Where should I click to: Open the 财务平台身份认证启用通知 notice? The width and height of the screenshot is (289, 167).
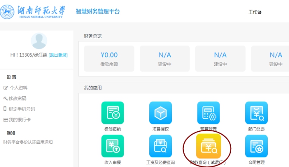point(28,142)
